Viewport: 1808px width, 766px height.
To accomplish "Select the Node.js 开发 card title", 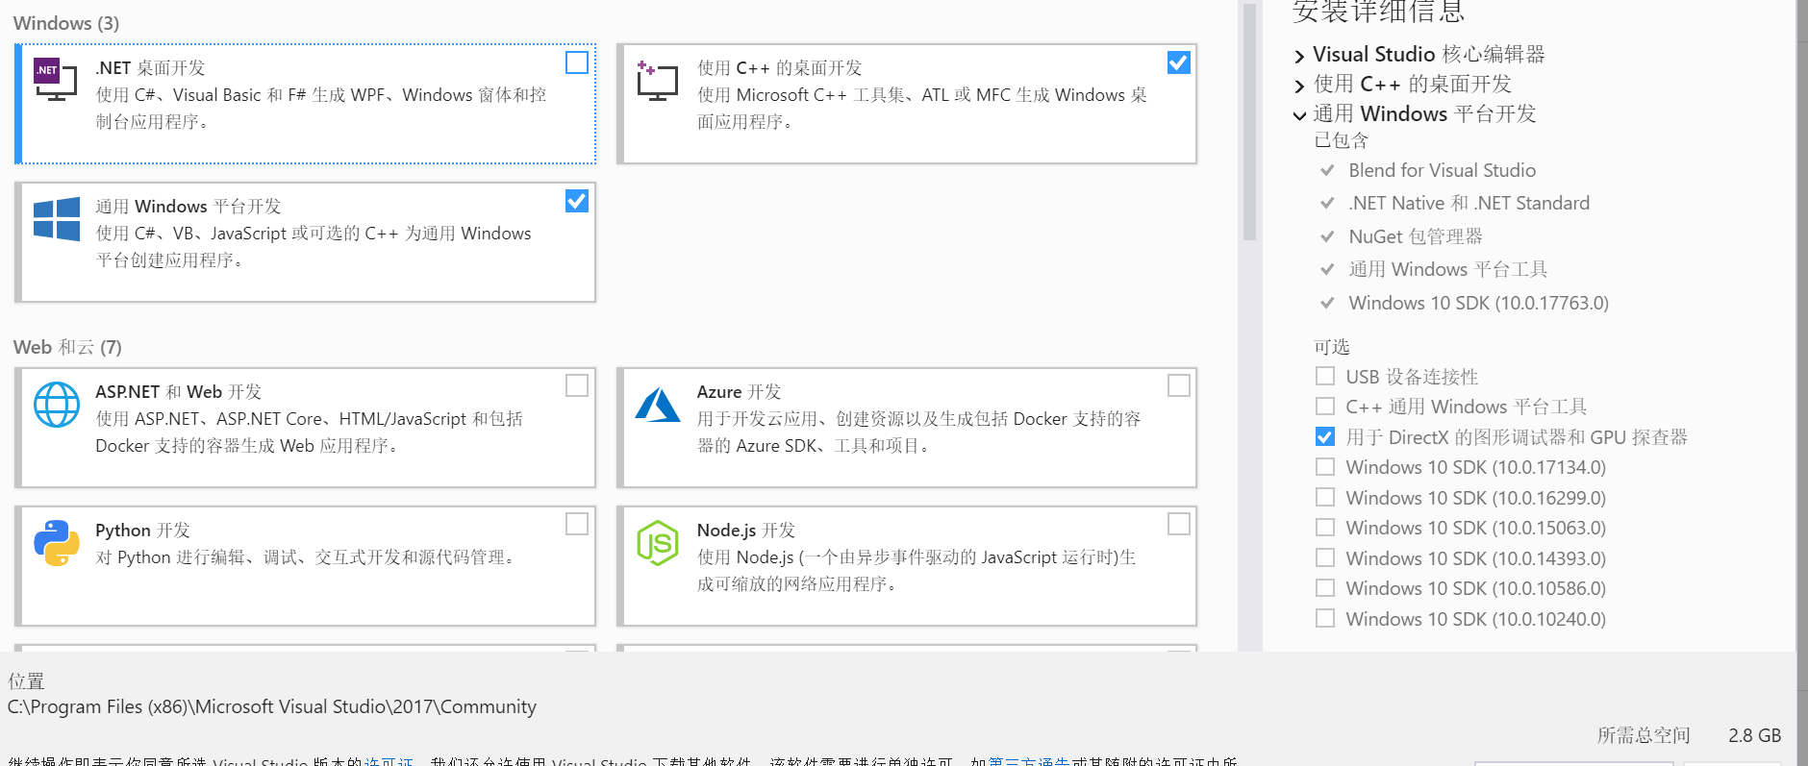I will click(x=746, y=531).
